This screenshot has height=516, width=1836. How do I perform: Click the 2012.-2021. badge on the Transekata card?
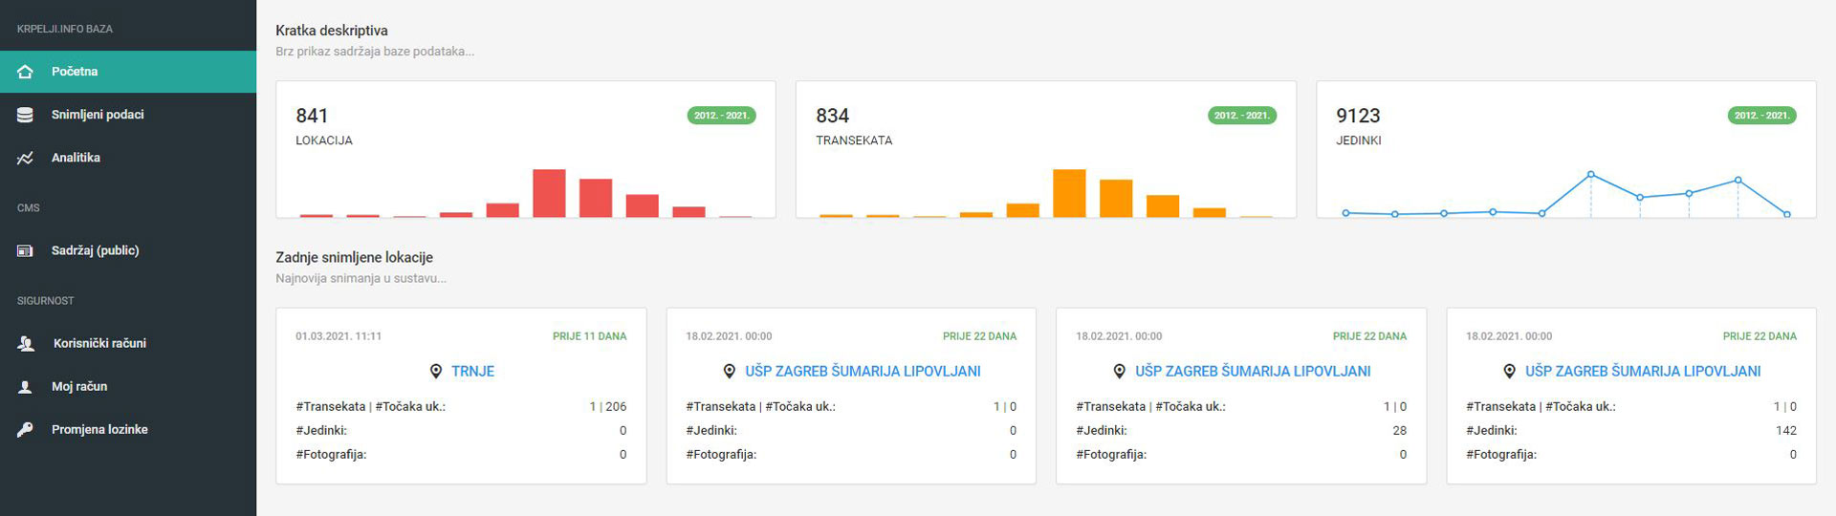[x=1242, y=116]
